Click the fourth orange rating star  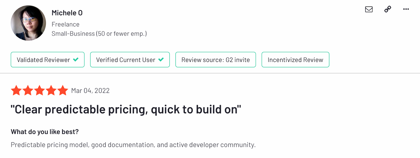(x=51, y=90)
